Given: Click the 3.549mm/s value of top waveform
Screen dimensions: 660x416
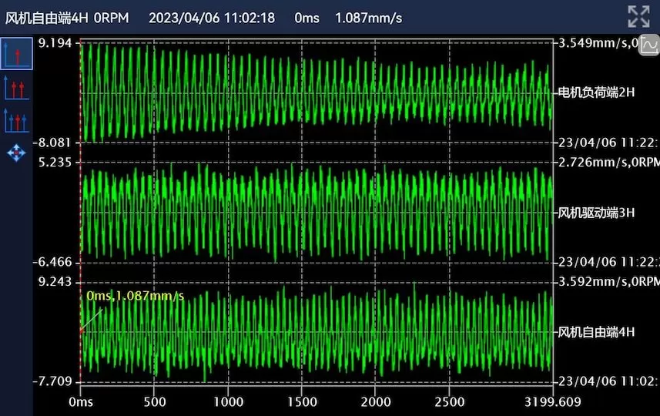Looking at the screenshot, I should point(593,43).
